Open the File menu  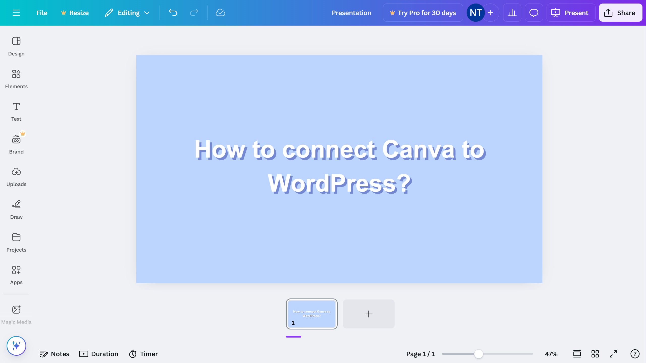point(42,13)
